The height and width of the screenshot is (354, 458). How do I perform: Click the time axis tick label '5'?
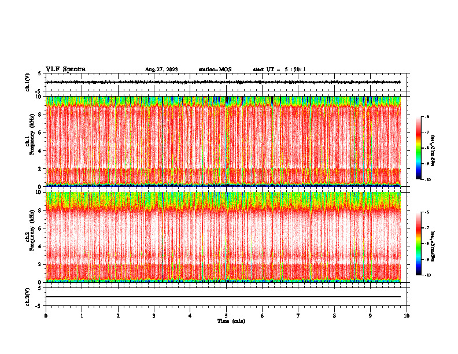[226, 316]
